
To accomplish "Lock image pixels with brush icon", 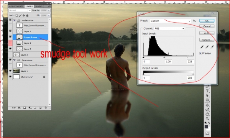I will point(20,15).
